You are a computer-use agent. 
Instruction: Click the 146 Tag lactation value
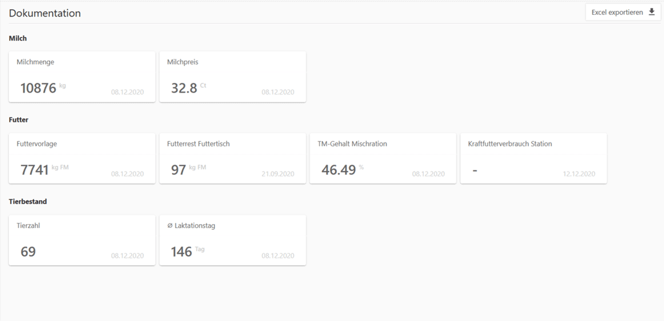[181, 252]
